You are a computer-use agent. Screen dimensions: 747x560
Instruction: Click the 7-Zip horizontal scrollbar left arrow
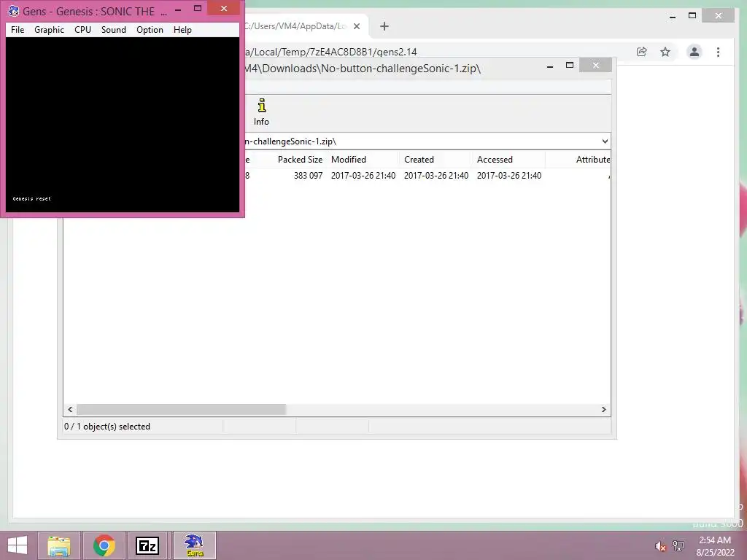pos(70,410)
